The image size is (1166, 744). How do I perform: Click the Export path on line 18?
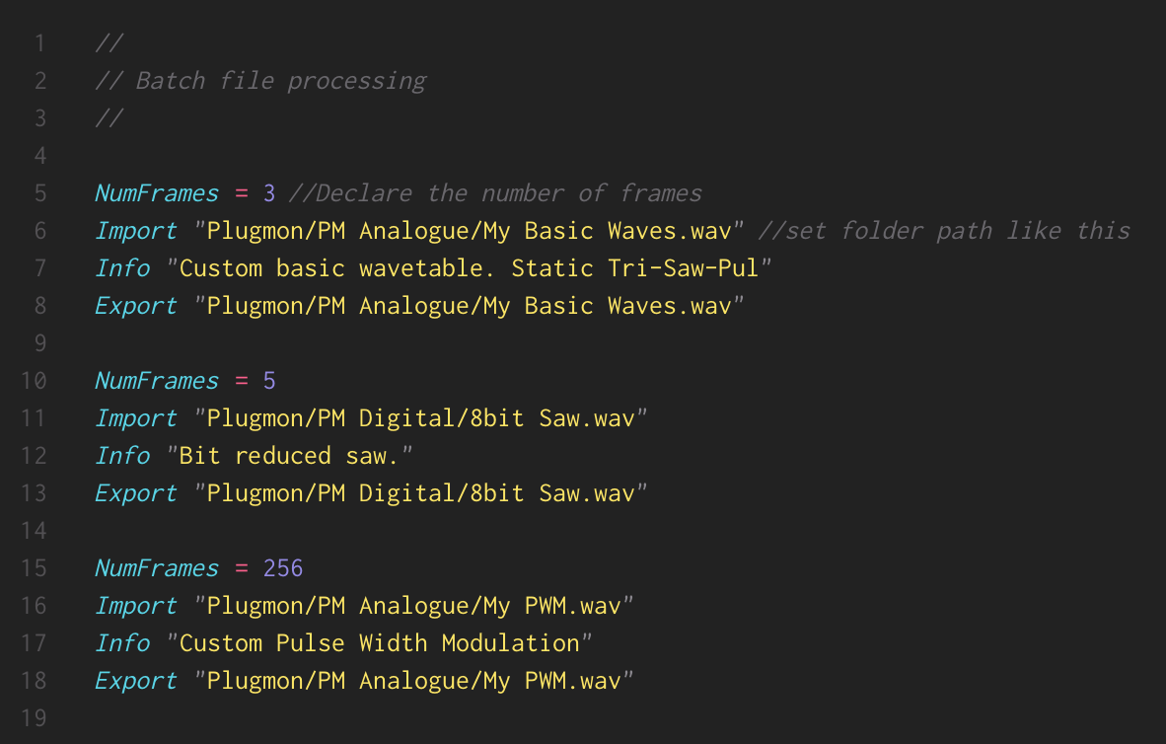tap(413, 681)
